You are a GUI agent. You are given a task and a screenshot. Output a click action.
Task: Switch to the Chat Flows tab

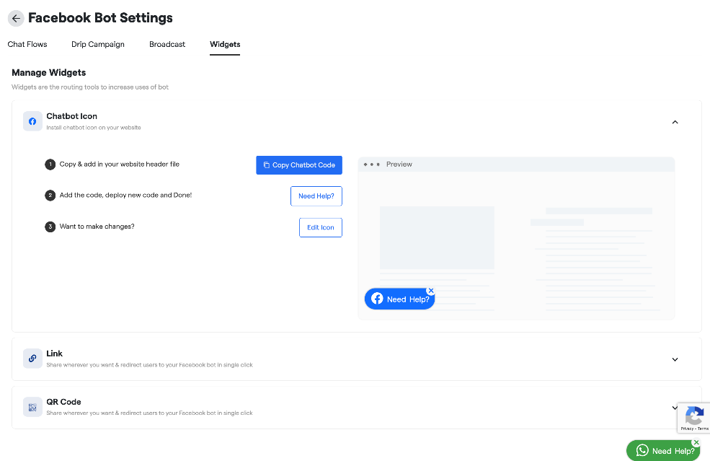(x=27, y=45)
